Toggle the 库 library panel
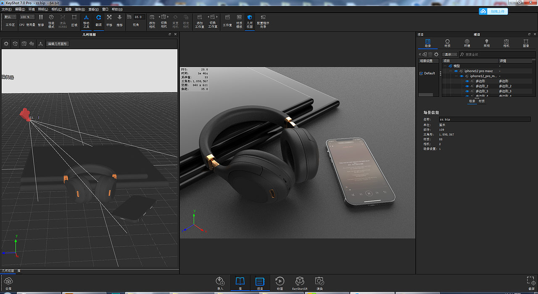 point(240,283)
